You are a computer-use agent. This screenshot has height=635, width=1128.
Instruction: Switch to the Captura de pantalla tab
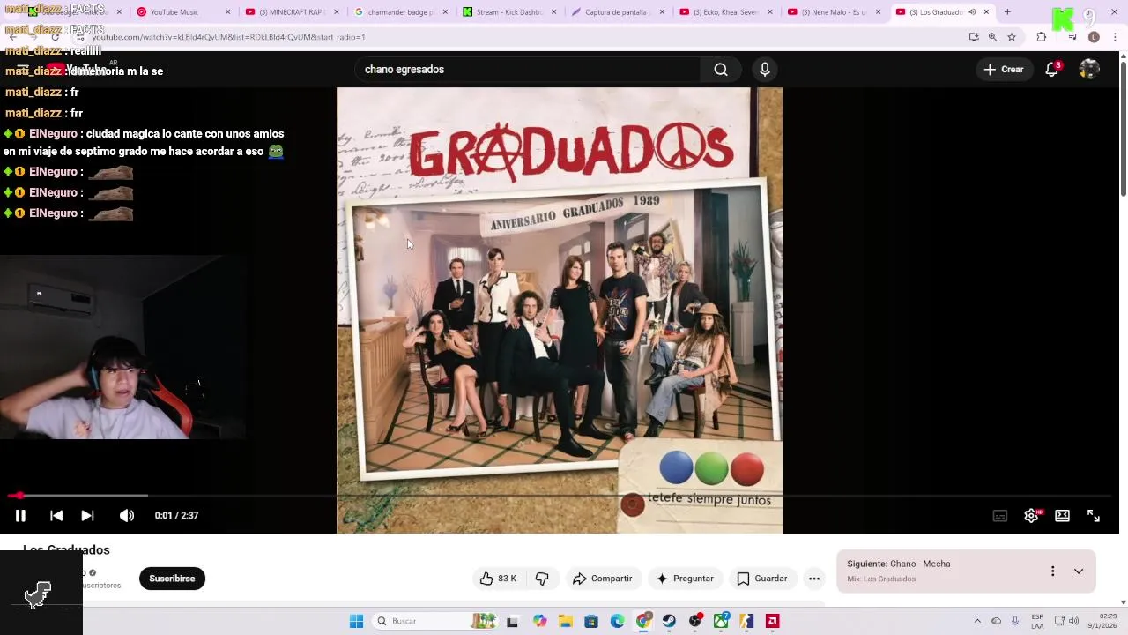[618, 12]
